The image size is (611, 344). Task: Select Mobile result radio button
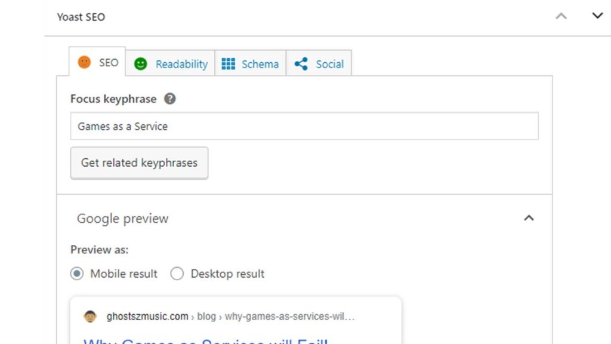[77, 274]
